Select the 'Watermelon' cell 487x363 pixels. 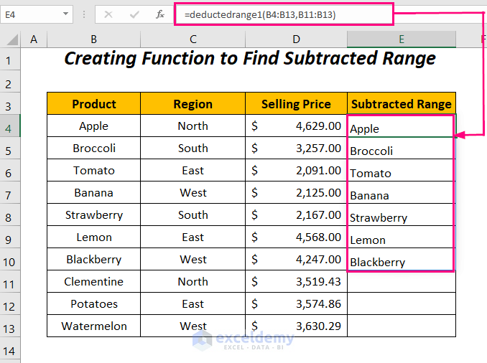point(94,326)
